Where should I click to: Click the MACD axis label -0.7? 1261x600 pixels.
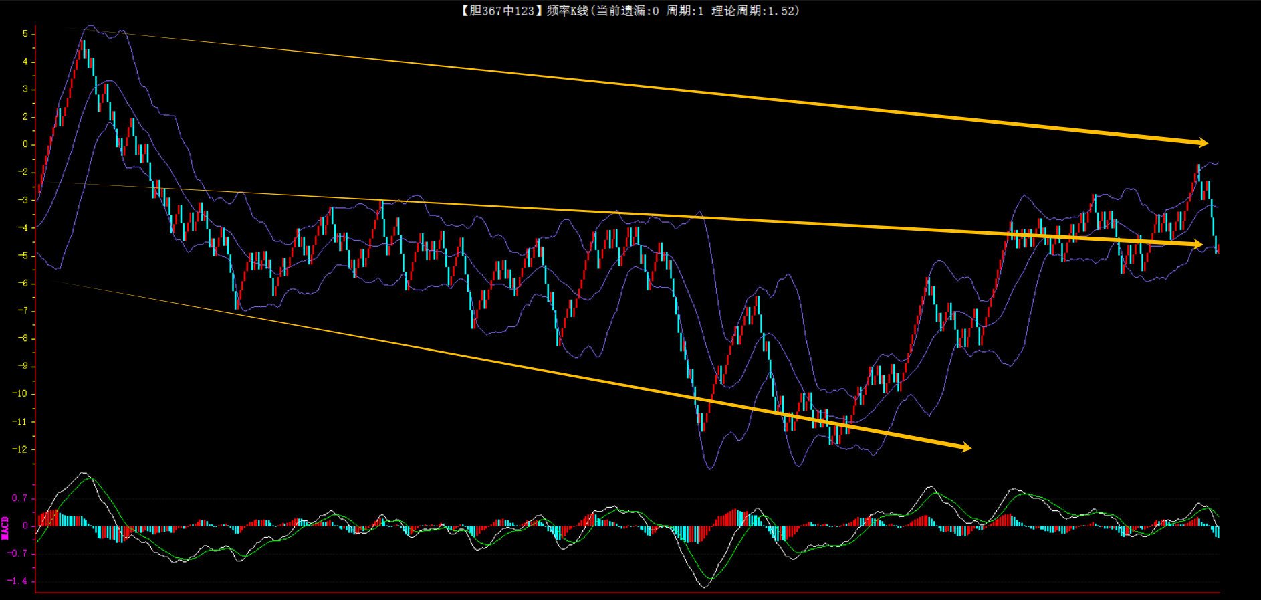pyautogui.click(x=18, y=553)
